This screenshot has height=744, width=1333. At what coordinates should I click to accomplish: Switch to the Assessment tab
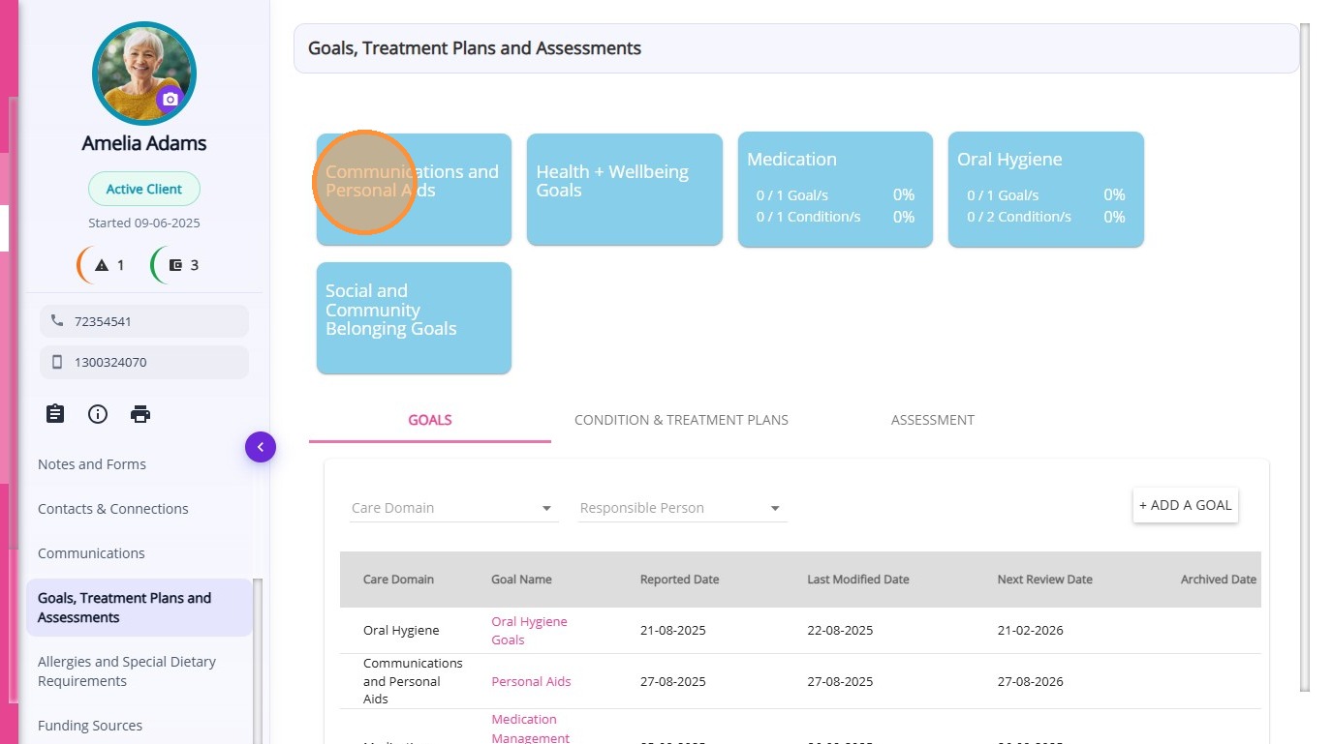(x=933, y=420)
